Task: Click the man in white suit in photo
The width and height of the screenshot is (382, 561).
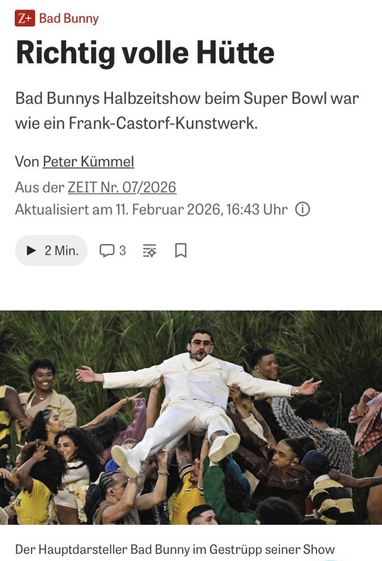Action: [196, 396]
